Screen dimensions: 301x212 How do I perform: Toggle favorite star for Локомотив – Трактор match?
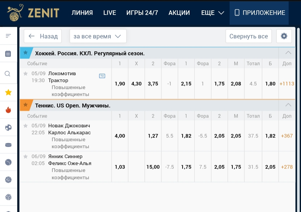[26, 74]
